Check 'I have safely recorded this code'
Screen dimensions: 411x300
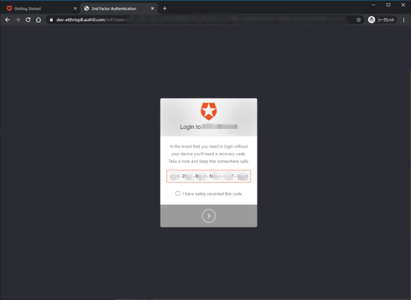pyautogui.click(x=178, y=194)
